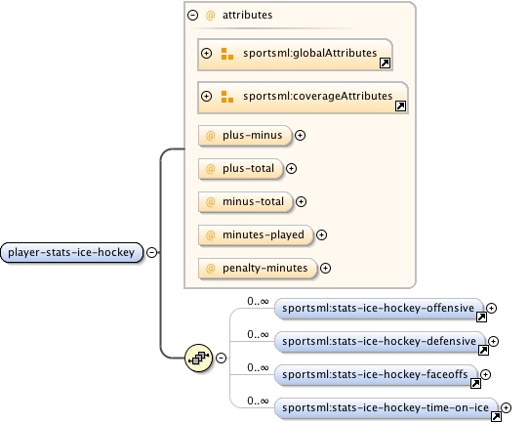Collapse the attributes box
Image resolution: width=529 pixels, height=423 pixels.
click(192, 16)
